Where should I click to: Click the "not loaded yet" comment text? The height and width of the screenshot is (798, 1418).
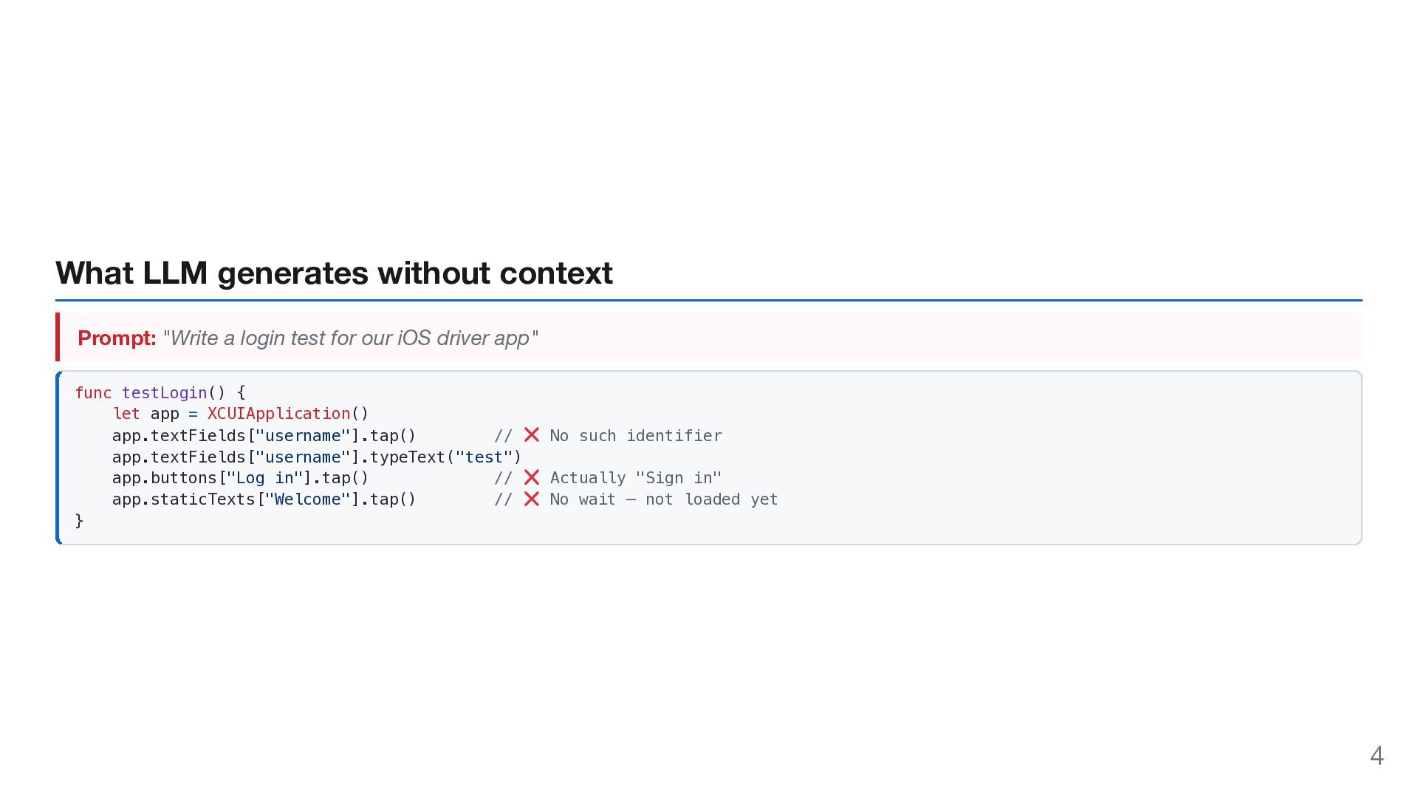coord(711,499)
